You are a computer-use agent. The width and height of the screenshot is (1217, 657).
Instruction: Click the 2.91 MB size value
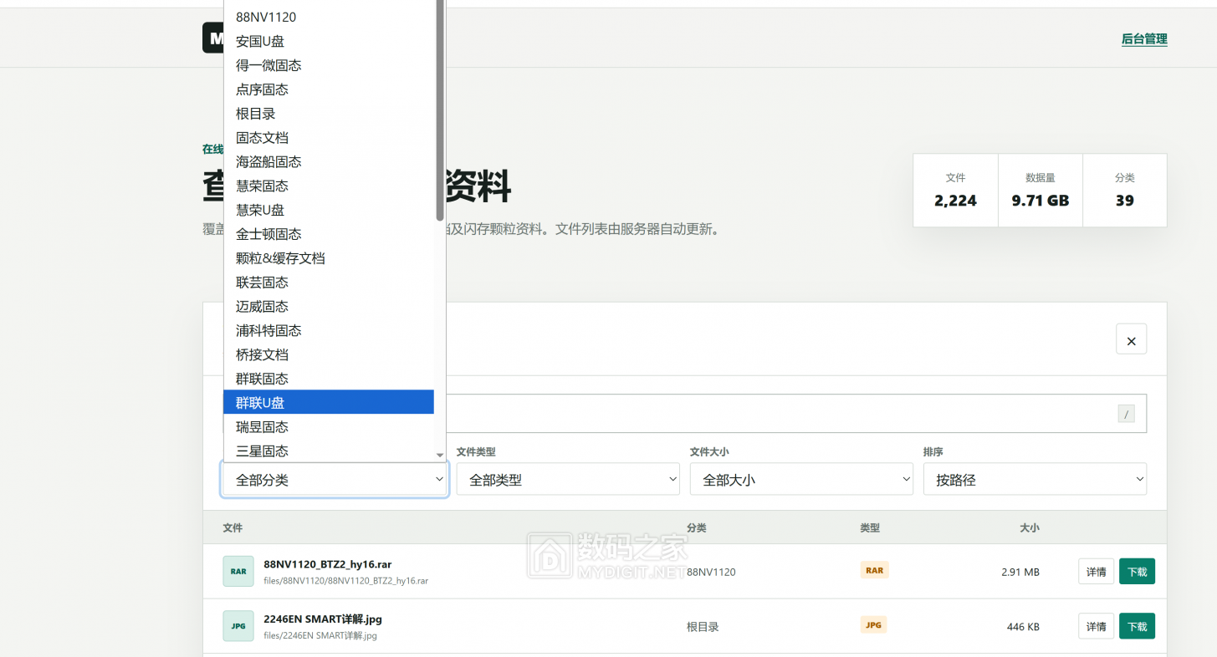point(1020,572)
